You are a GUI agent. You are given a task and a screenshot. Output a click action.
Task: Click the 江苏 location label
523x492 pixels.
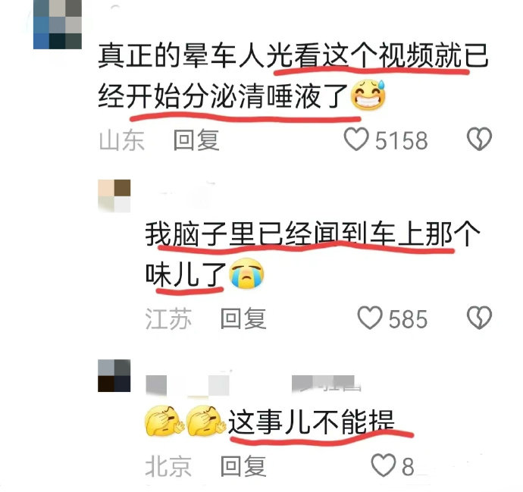168,319
